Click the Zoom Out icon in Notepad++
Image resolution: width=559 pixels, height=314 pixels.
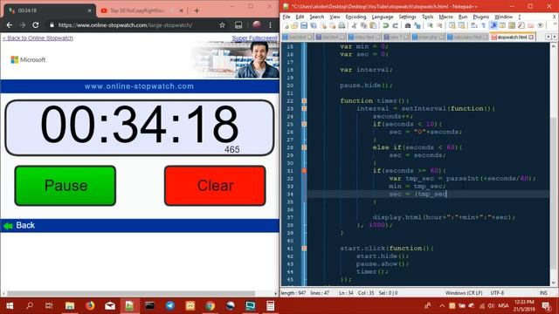click(x=440, y=25)
